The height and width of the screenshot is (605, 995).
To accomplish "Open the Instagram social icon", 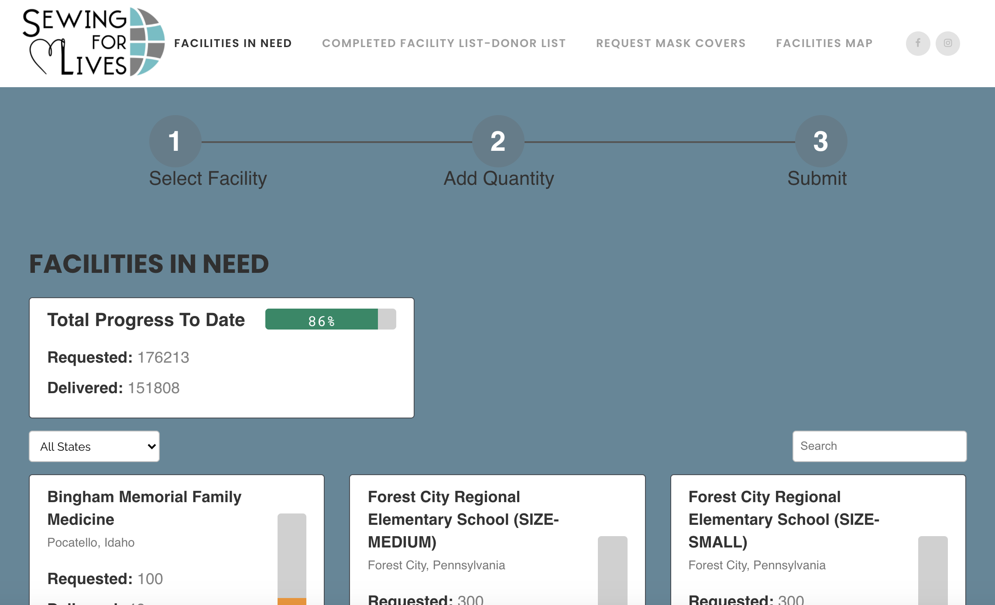I will pyautogui.click(x=947, y=43).
